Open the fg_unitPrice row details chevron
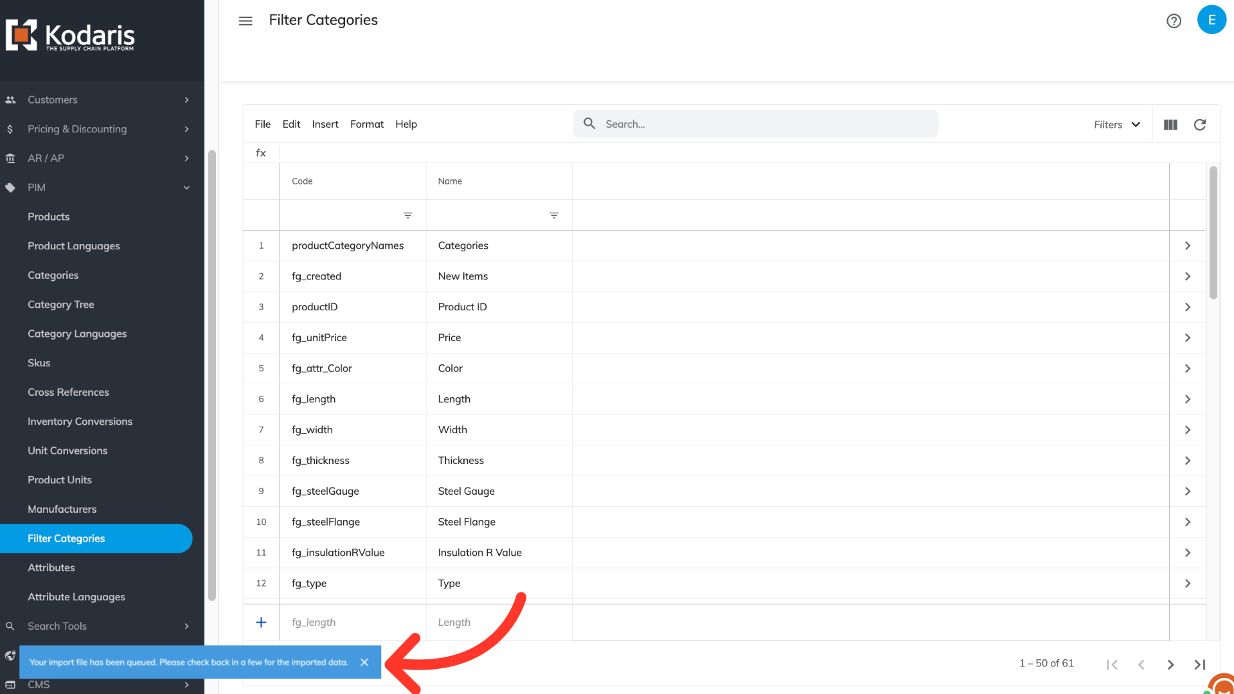Image resolution: width=1234 pixels, height=694 pixels. coord(1187,338)
